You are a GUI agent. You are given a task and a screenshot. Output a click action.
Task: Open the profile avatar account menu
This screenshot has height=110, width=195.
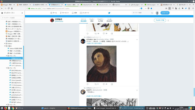click(157, 13)
